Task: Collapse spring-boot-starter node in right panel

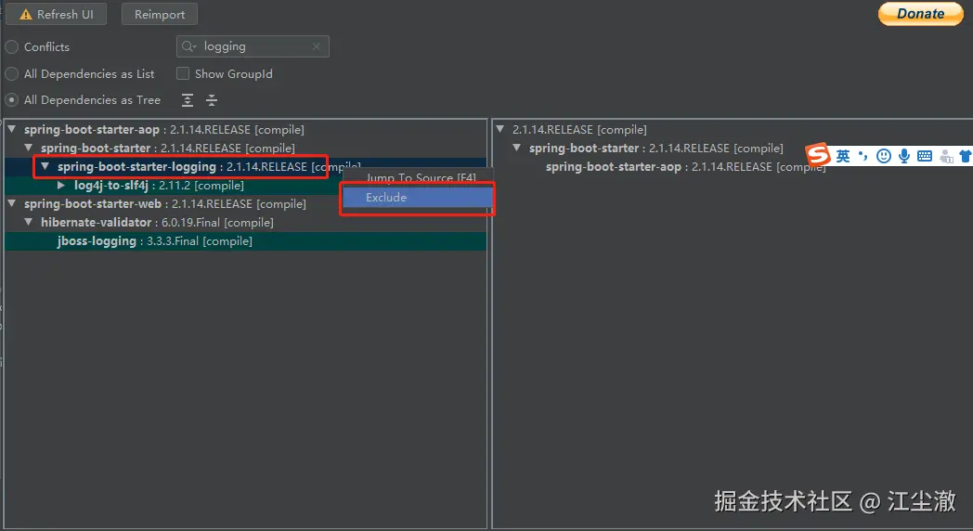Action: (517, 149)
